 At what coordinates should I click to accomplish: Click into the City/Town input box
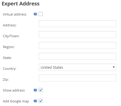point(78,34)
